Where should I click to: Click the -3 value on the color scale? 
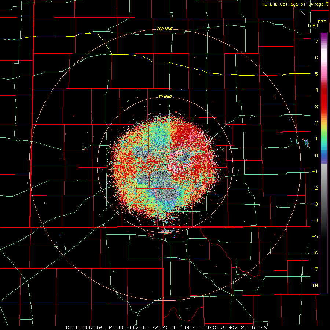pos(315,204)
